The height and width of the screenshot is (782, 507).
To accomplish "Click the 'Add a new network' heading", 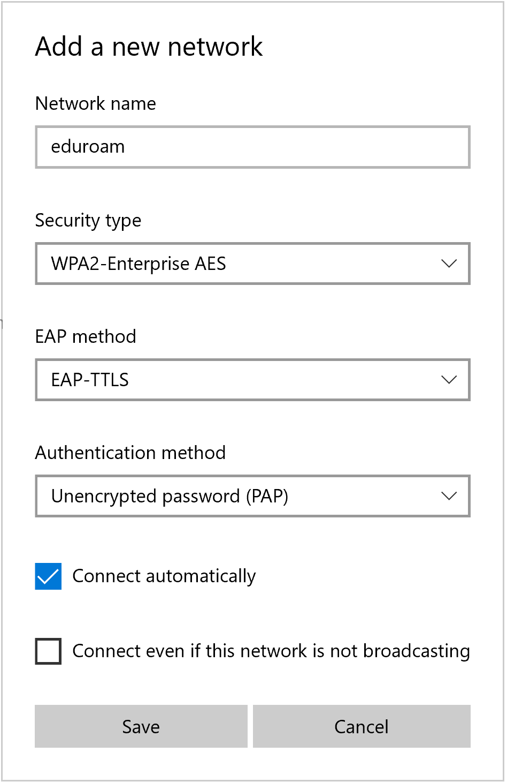I will pos(149,47).
